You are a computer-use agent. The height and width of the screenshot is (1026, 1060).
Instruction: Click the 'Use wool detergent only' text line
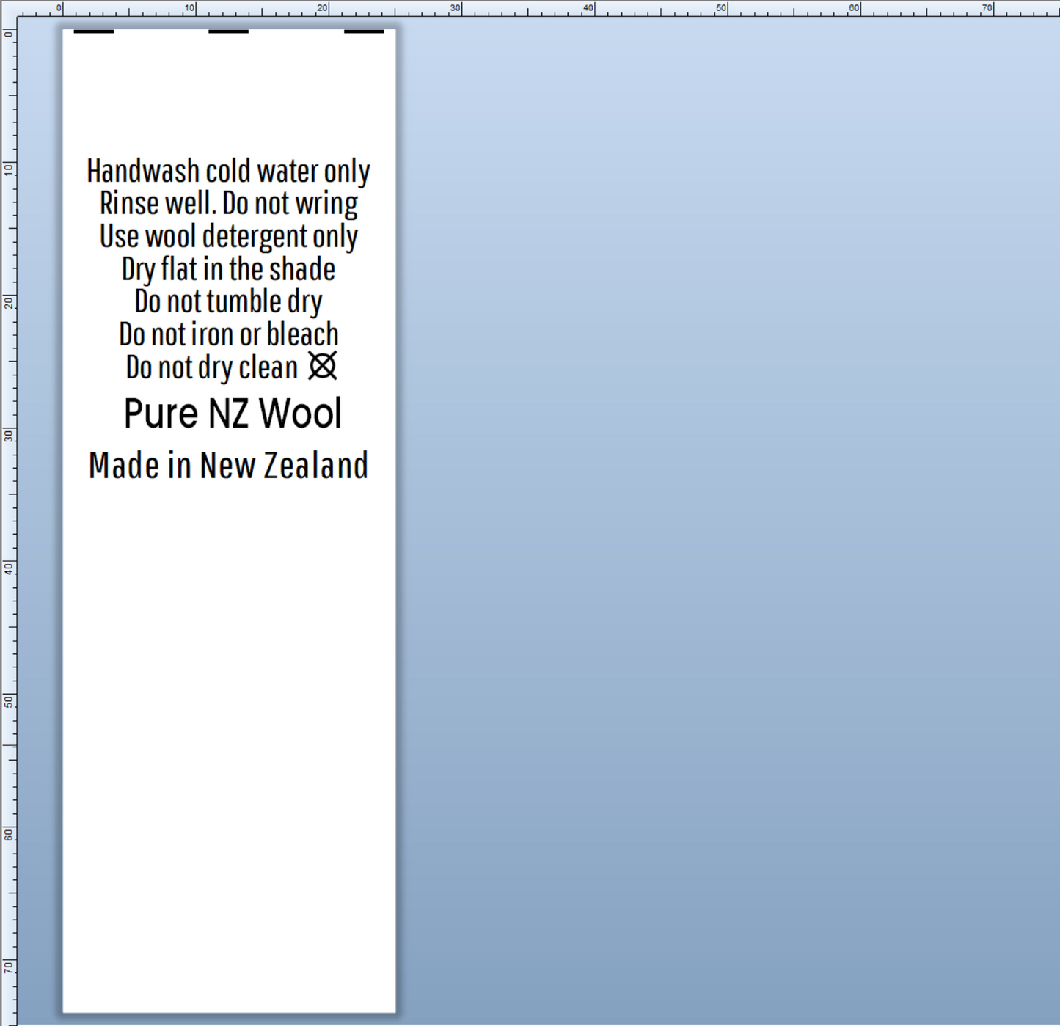tap(228, 237)
